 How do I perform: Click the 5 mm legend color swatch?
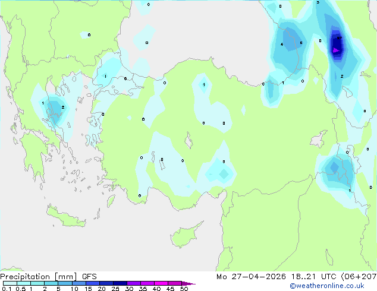tap(65, 283)
